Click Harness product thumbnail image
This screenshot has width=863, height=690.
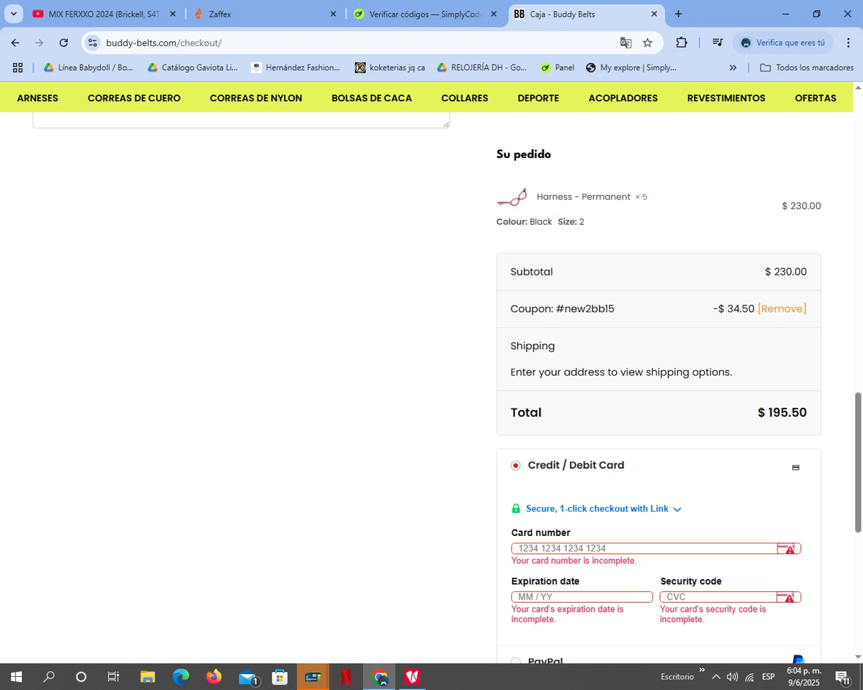tap(512, 197)
